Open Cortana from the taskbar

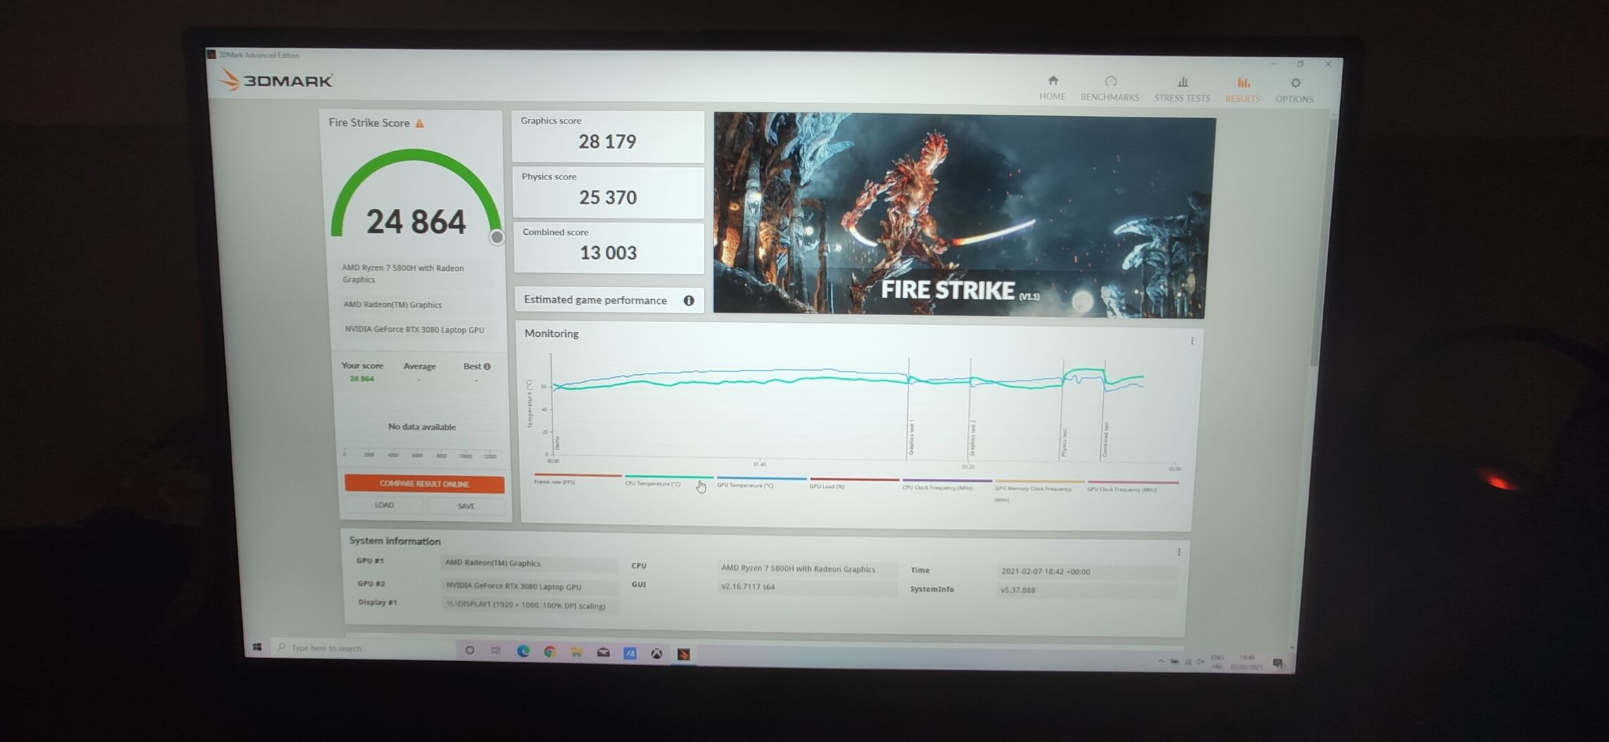(x=469, y=650)
